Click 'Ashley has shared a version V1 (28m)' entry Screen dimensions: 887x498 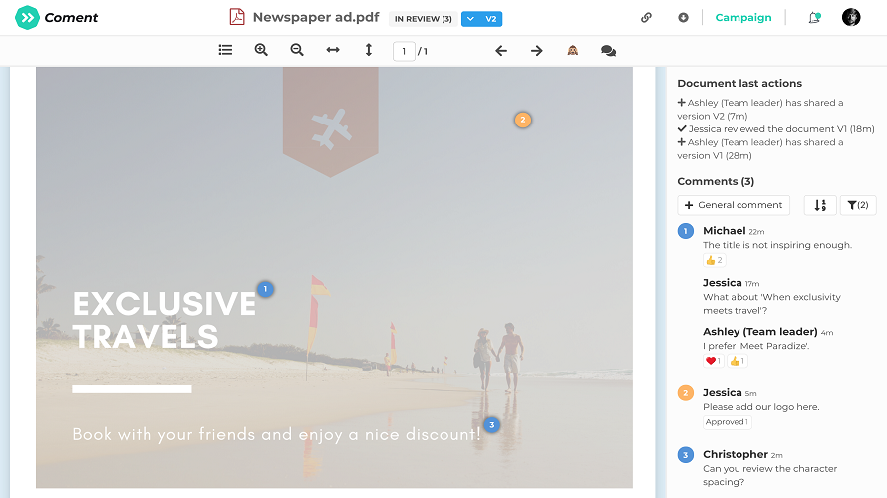[x=760, y=149]
